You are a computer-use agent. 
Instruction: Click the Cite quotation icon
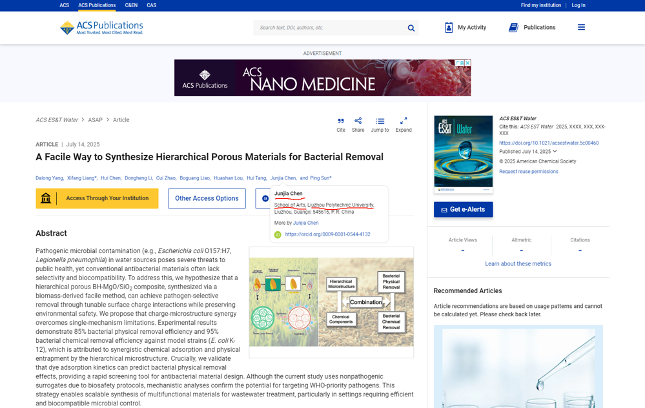tap(341, 121)
